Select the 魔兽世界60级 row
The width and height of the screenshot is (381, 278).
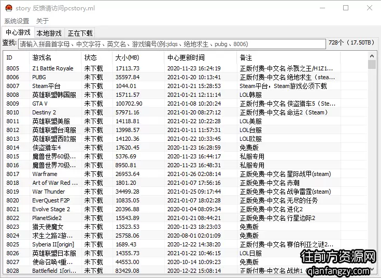pos(186,156)
